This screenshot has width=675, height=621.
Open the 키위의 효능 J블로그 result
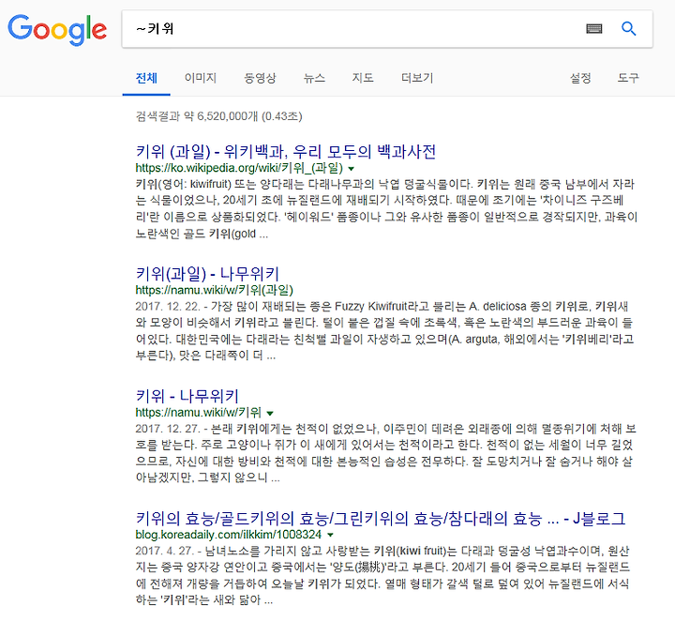click(380, 519)
